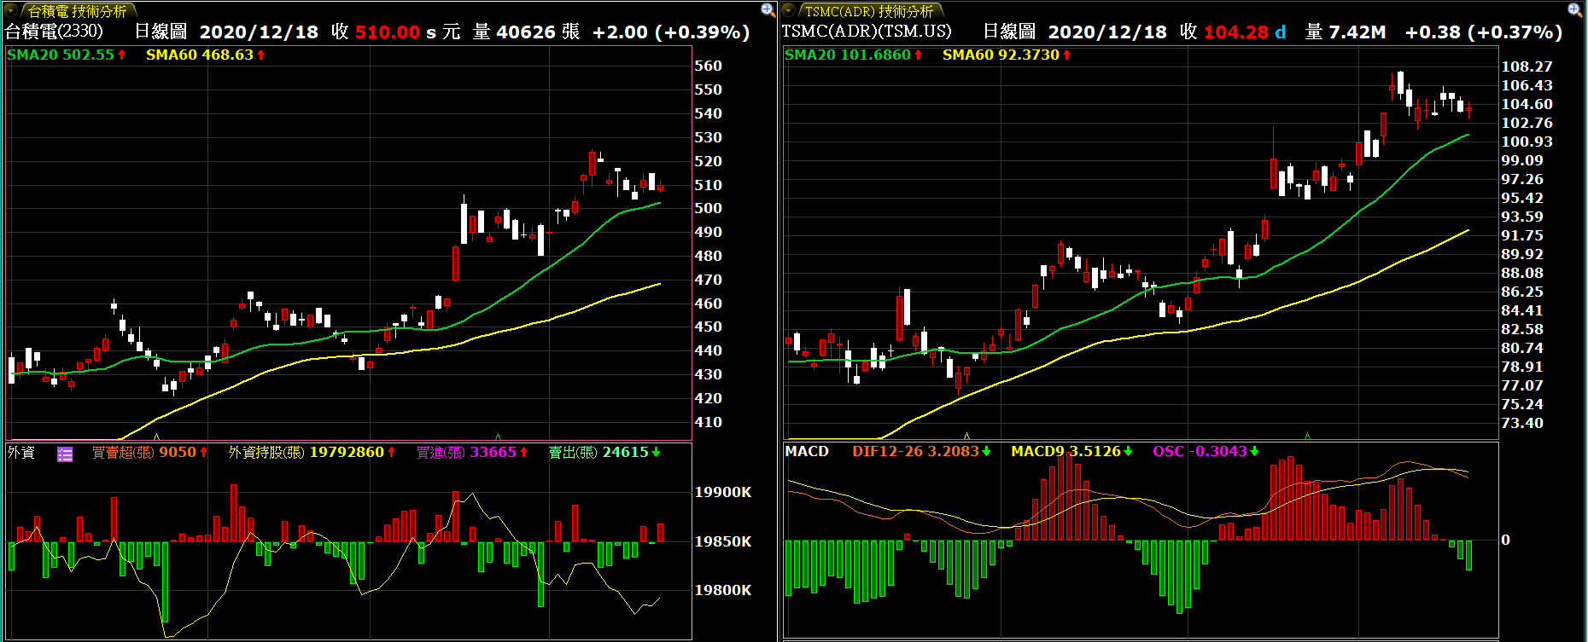Click the change +2.00 (+0.39%)
The image size is (1588, 642).
[x=671, y=32]
